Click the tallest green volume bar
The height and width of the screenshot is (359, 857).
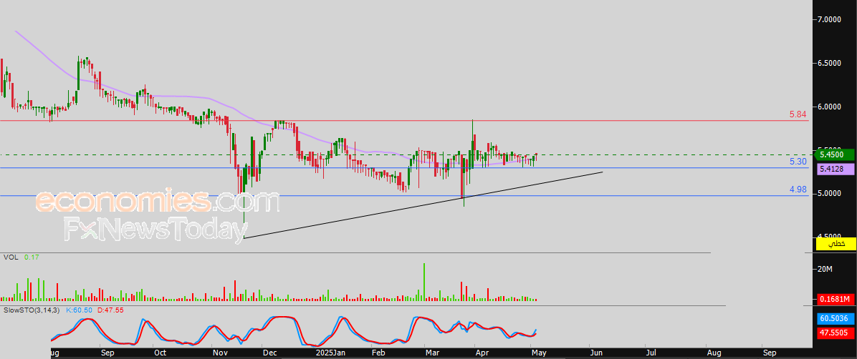coord(423,282)
